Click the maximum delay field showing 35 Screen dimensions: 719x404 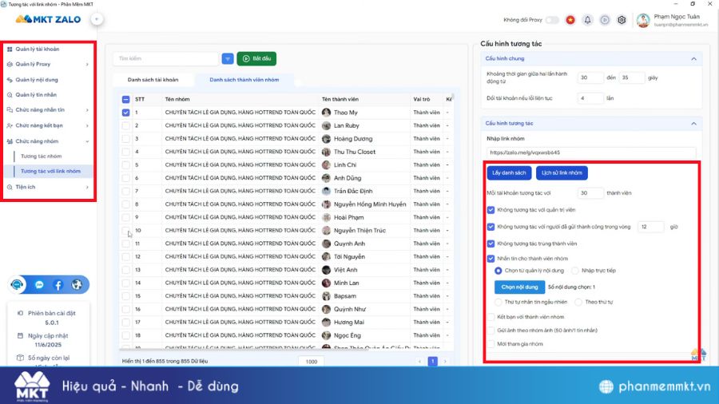pyautogui.click(x=632, y=78)
